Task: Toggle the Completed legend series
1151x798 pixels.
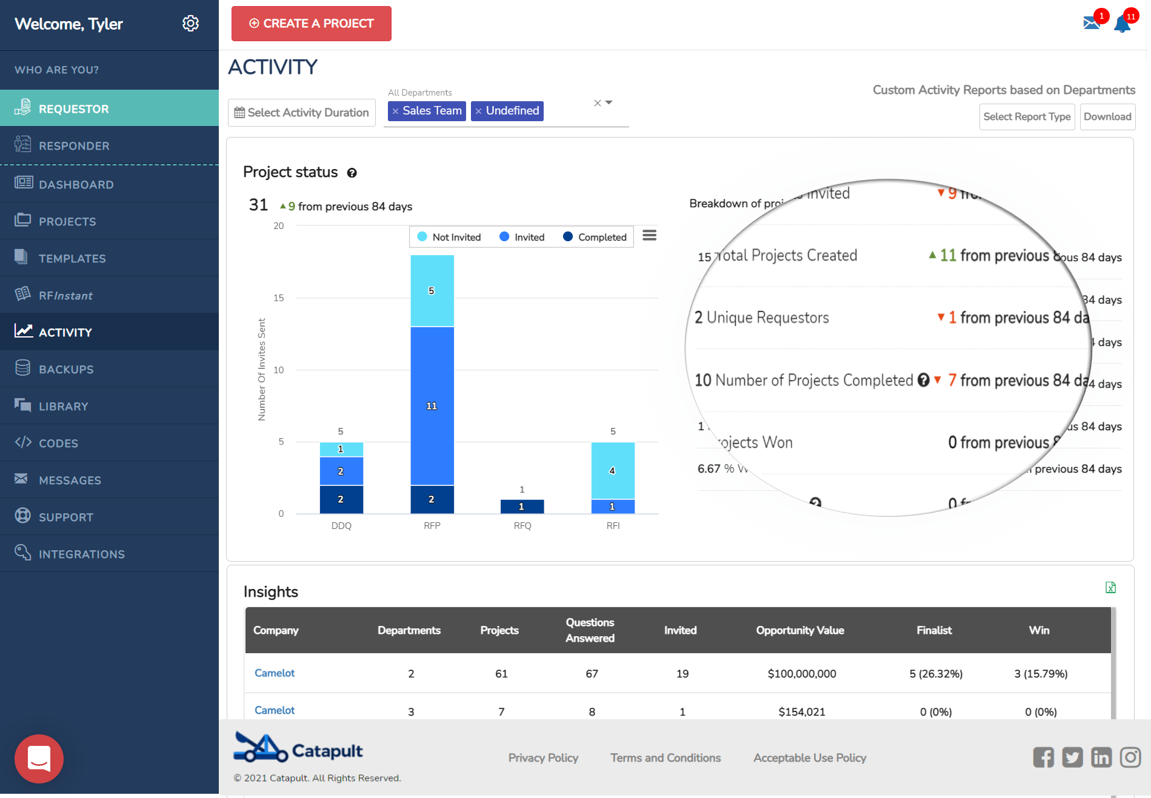Action: tap(603, 237)
